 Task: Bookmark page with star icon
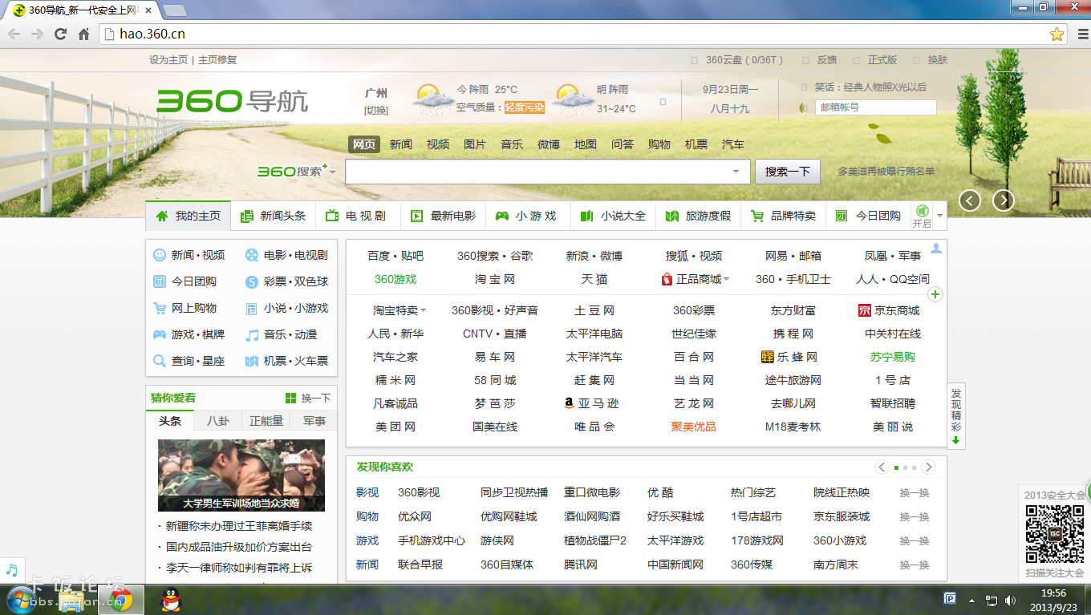[1057, 34]
